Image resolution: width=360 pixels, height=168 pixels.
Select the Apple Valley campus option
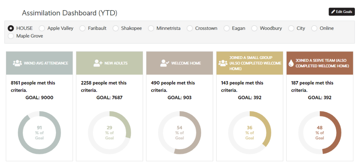tap(42, 28)
